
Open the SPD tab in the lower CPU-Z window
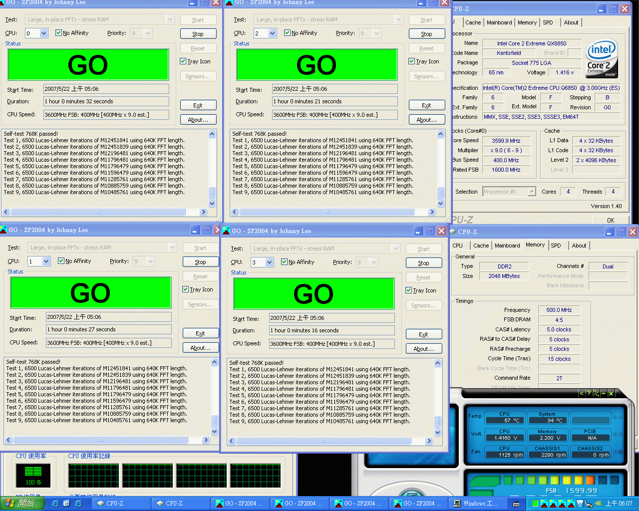[x=556, y=246]
